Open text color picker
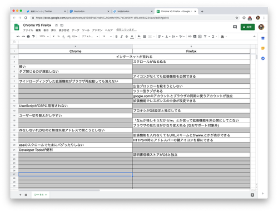278x212 pixels. [132, 37]
